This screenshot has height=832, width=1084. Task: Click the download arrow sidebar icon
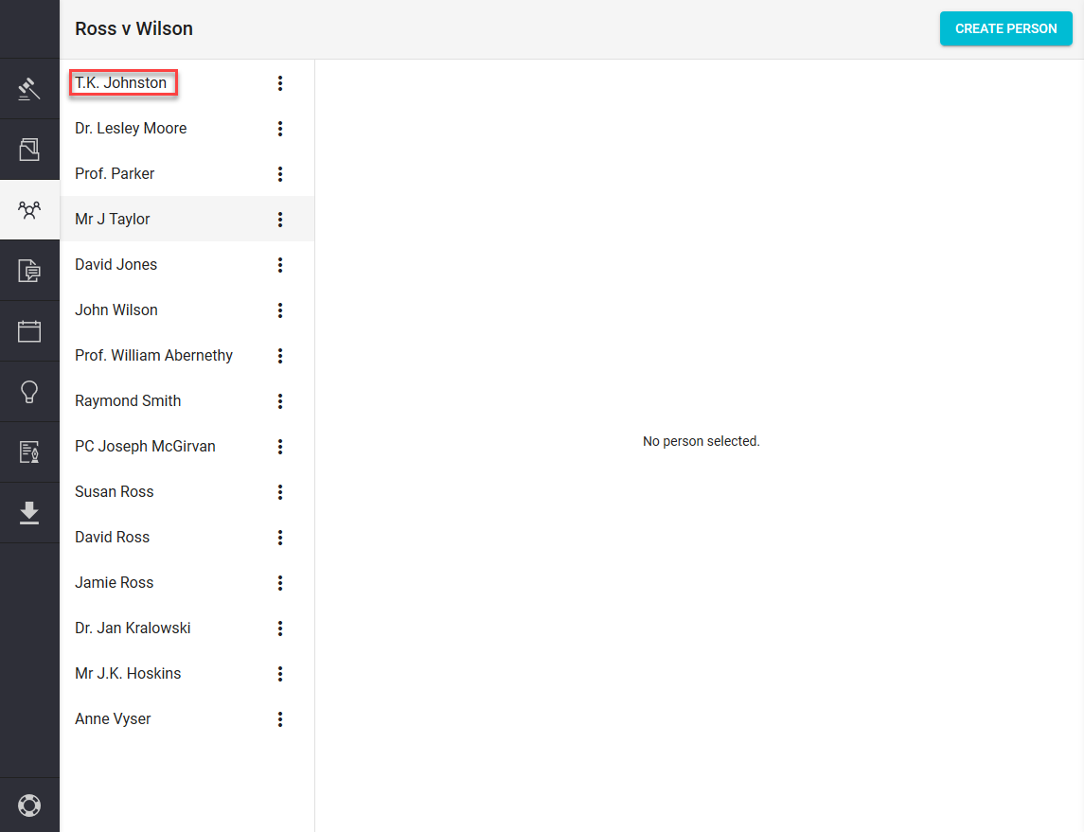click(29, 513)
